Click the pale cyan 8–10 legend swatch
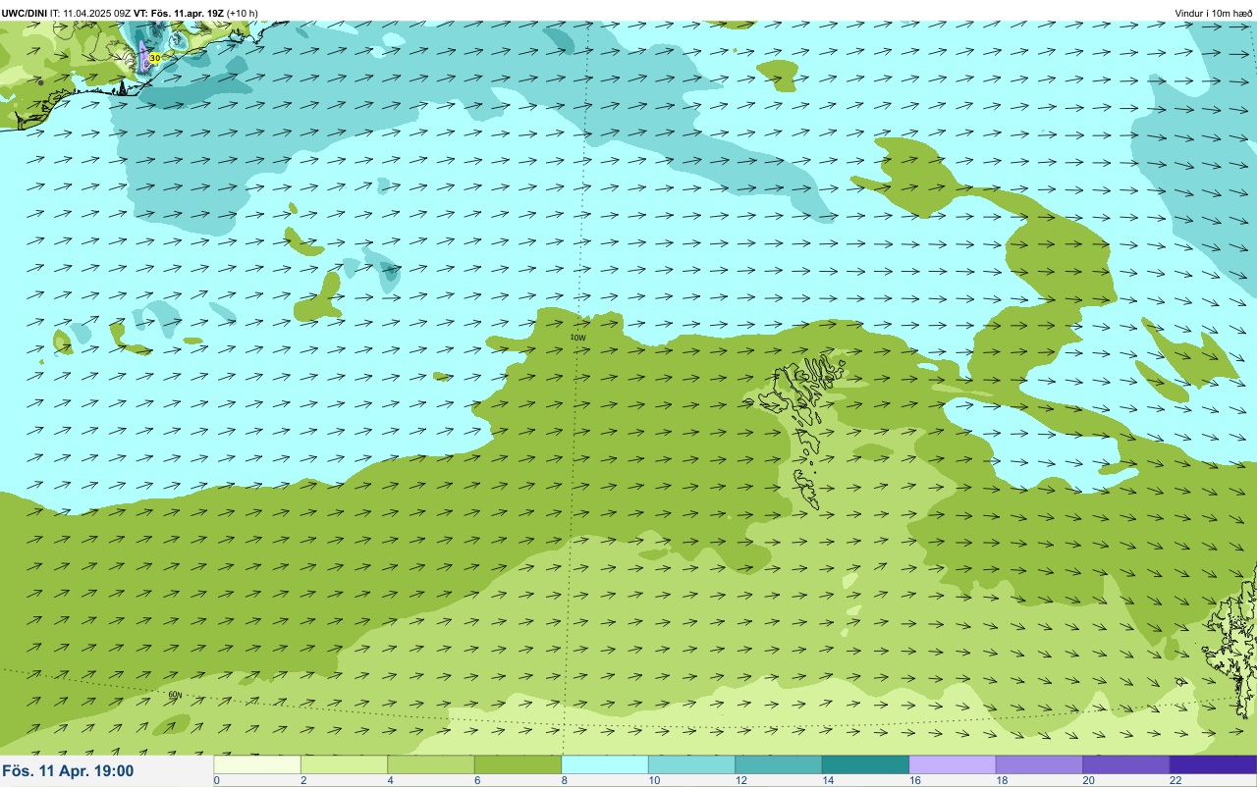Viewport: 1257px width, 787px height. coord(605,764)
